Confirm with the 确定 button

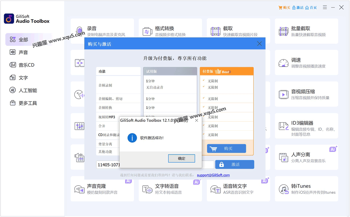[181, 158]
